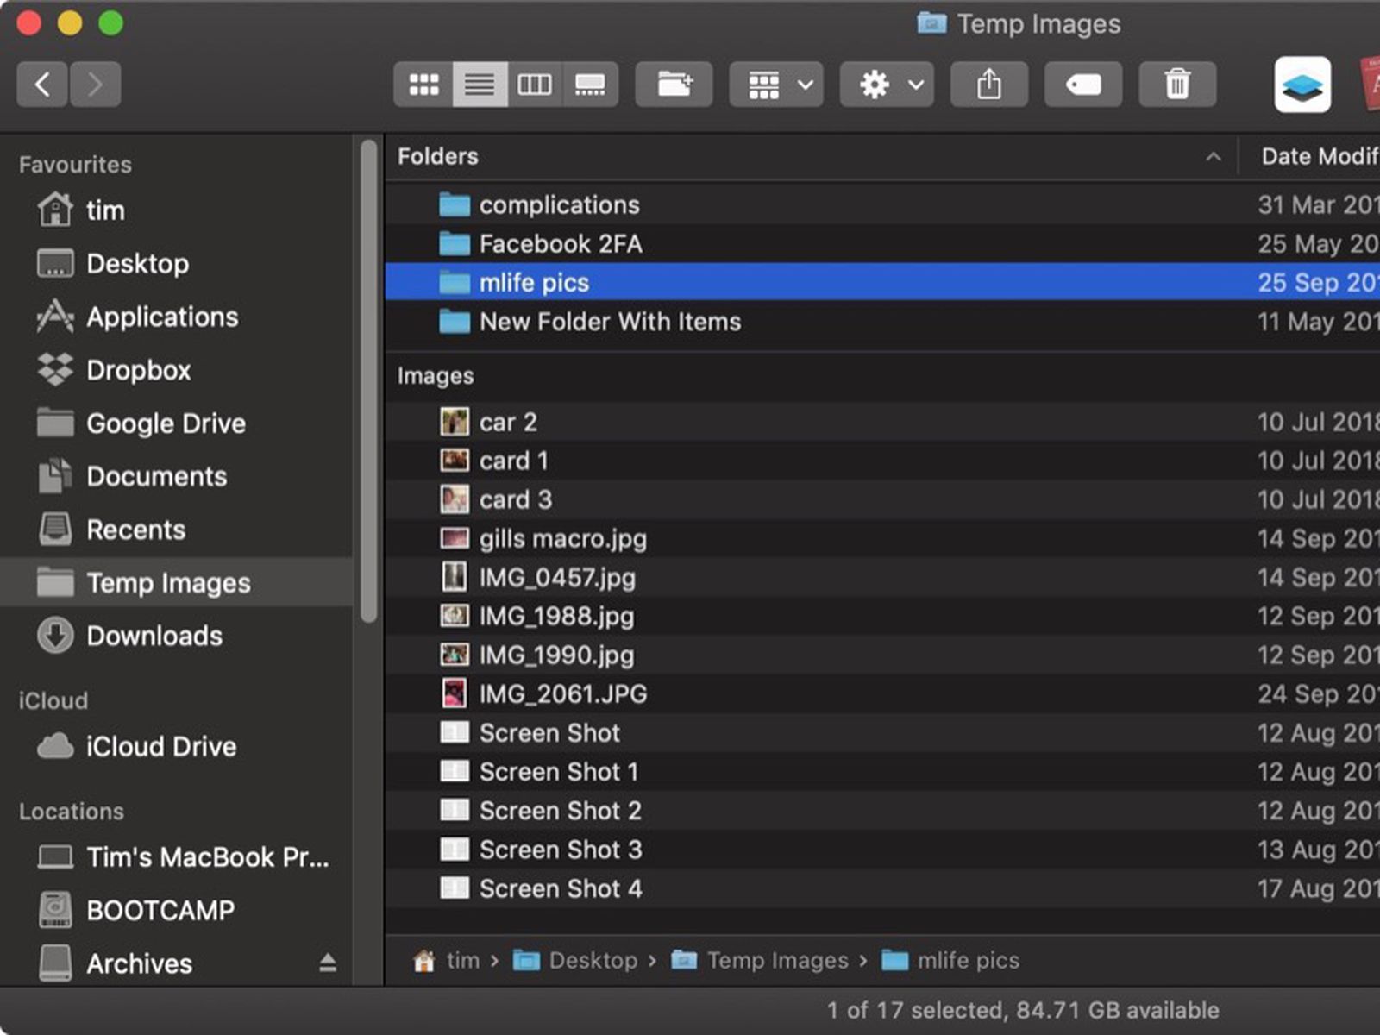
Task: Click the Trash delete icon
Action: (x=1177, y=85)
